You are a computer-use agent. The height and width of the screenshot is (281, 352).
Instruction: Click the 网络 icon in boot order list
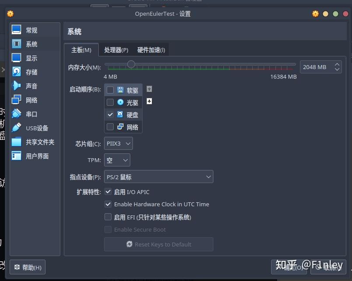coord(120,127)
